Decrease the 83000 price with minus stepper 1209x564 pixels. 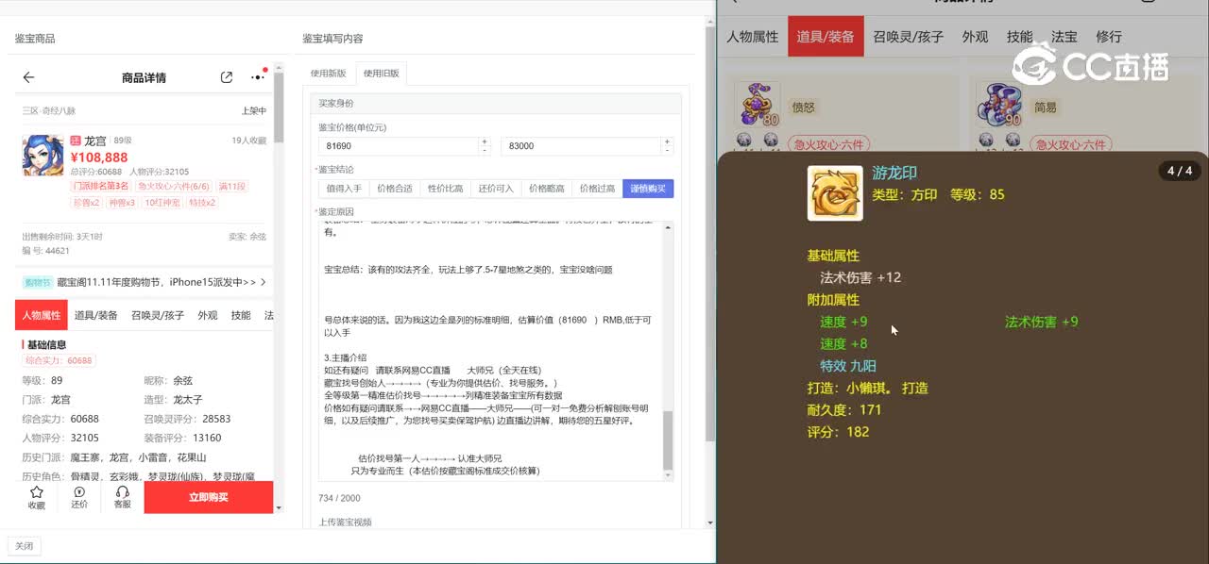[669, 151]
